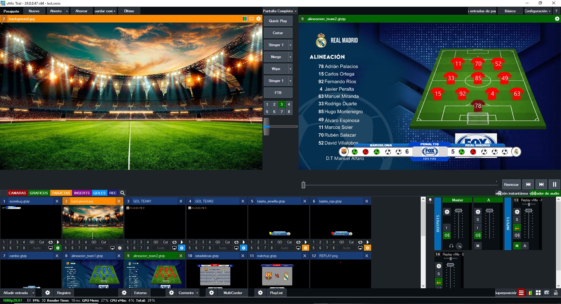The height and width of the screenshot is (304, 561).
Task: Switch to GRAFICOS tab
Action: tap(39, 193)
